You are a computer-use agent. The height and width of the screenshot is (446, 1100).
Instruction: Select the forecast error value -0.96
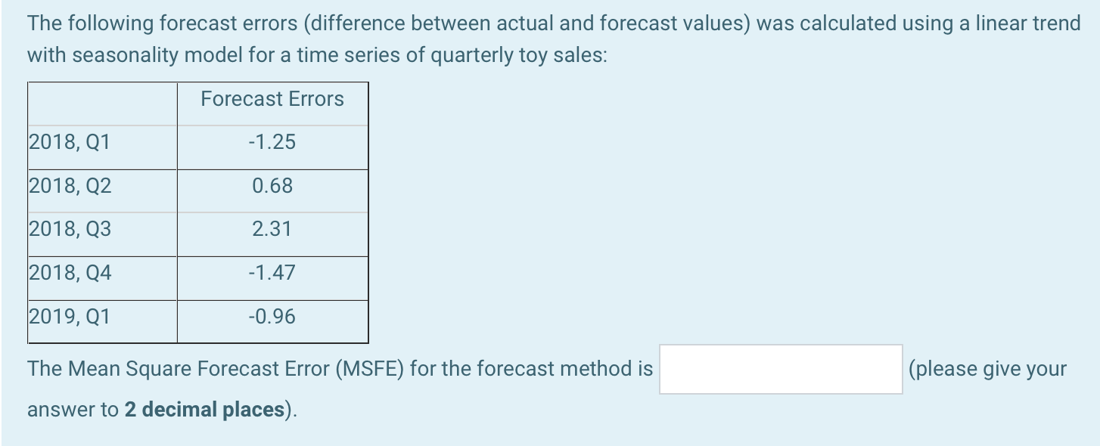pos(272,317)
